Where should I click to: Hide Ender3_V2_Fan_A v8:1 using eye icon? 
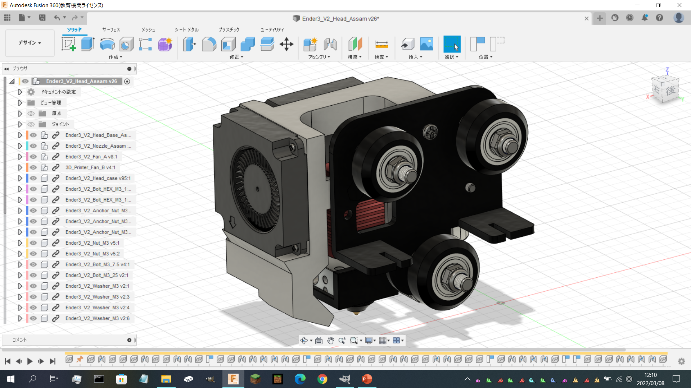point(33,157)
